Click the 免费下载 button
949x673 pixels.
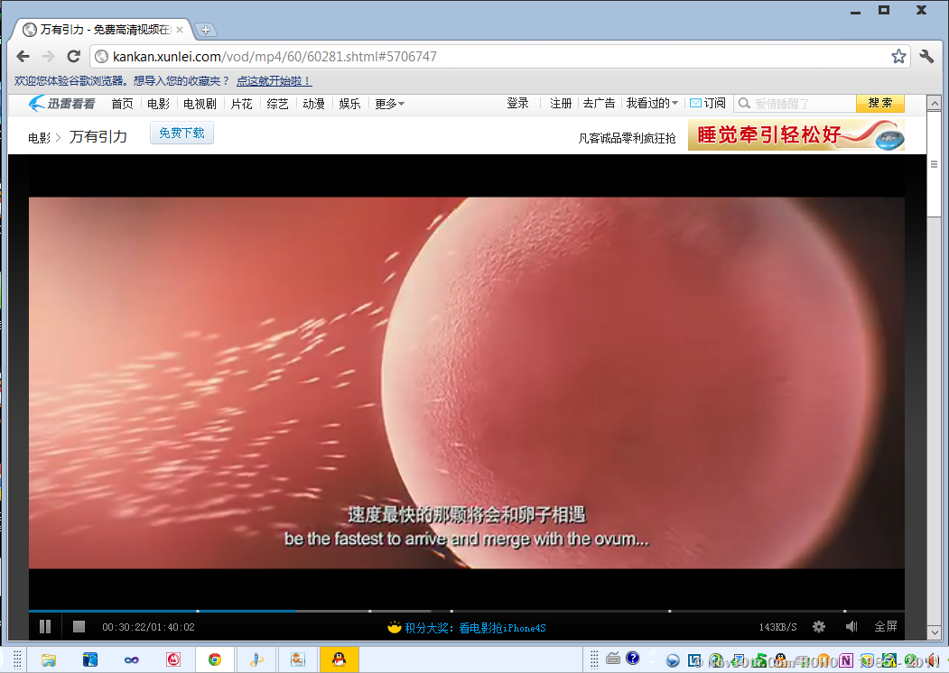[181, 133]
